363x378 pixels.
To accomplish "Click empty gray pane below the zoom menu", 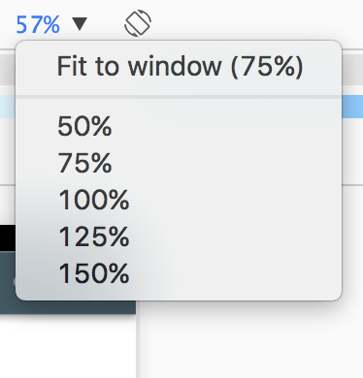I will pos(251,341).
